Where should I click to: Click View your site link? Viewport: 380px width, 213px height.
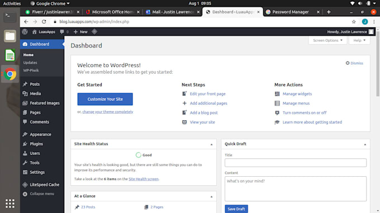(x=202, y=122)
